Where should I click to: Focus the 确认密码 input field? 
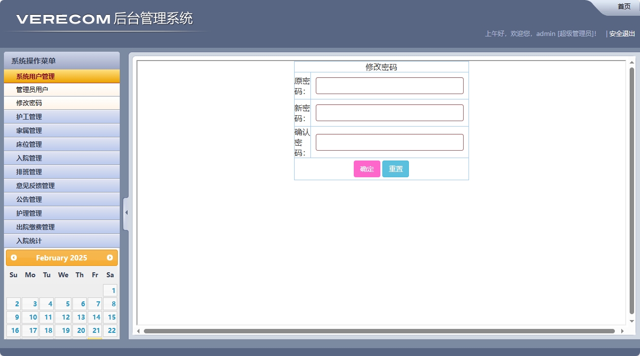pyautogui.click(x=389, y=142)
